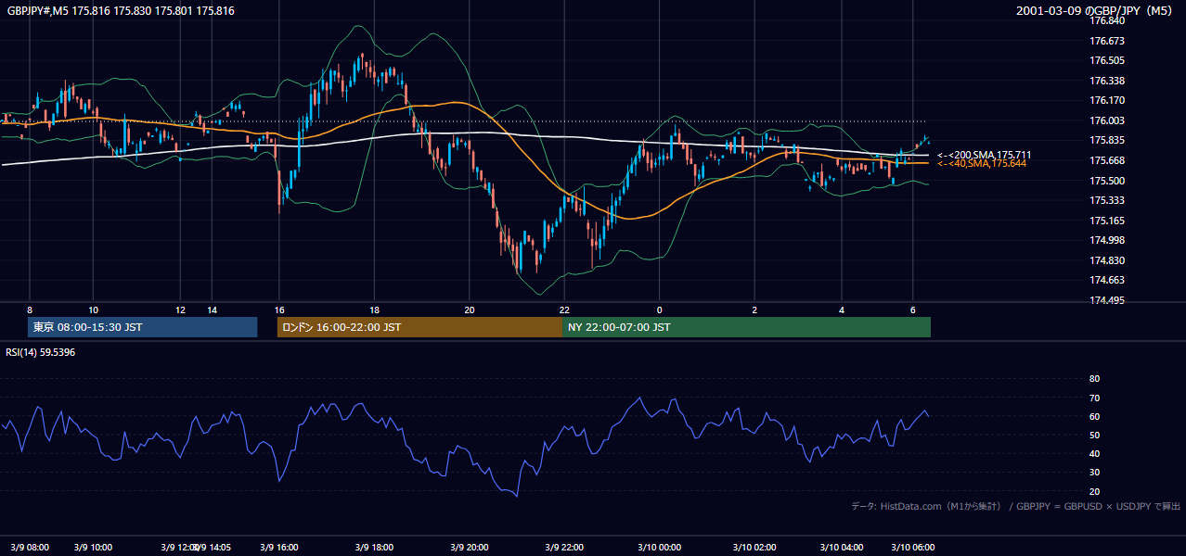Click hour label 16 under price chart
The image size is (1186, 556).
[x=279, y=310]
